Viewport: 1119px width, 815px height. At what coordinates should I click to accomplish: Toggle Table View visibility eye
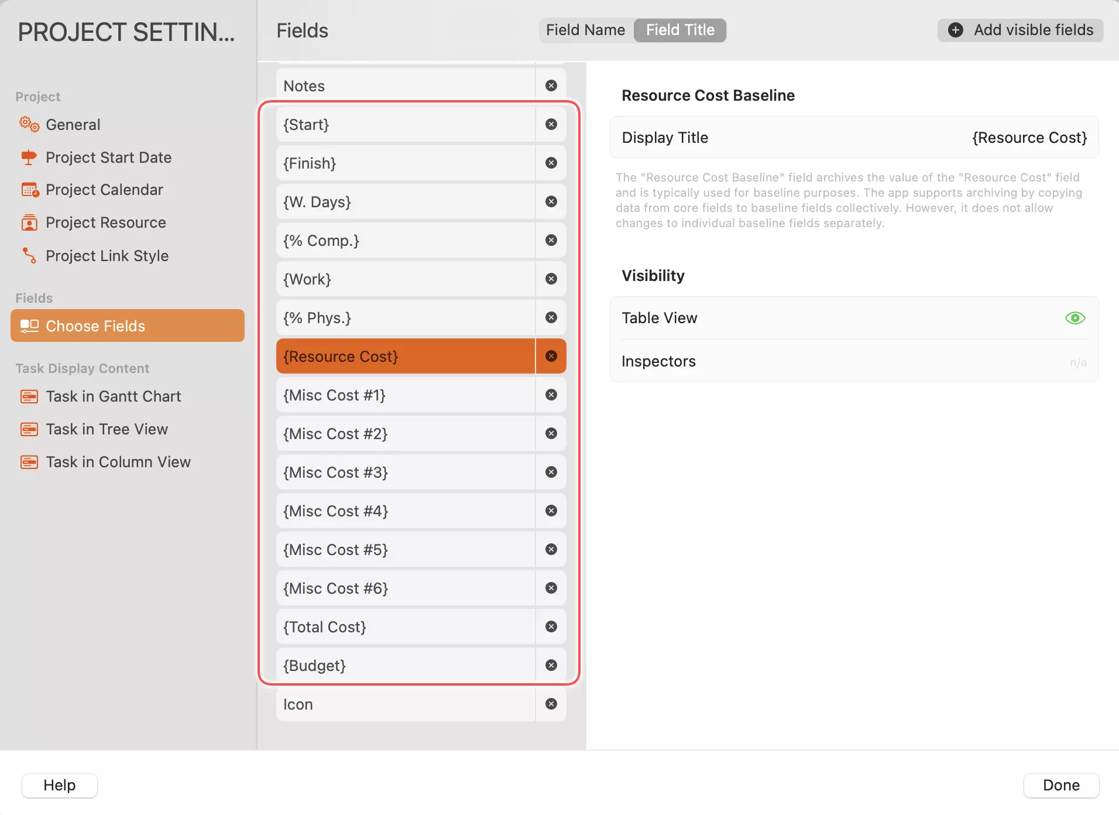[1075, 318]
